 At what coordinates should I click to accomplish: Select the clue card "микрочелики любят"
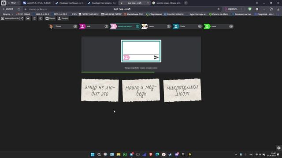pyautogui.click(x=182, y=90)
